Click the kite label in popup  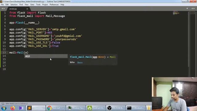[x=72, y=62]
